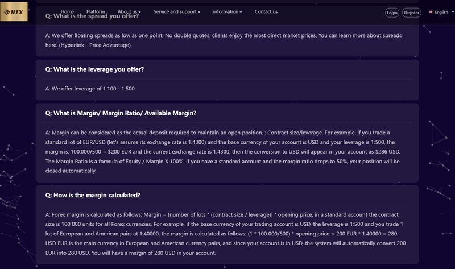The width and height of the screenshot is (455, 269).
Task: Expand the About us dropdown
Action: pyautogui.click(x=129, y=11)
